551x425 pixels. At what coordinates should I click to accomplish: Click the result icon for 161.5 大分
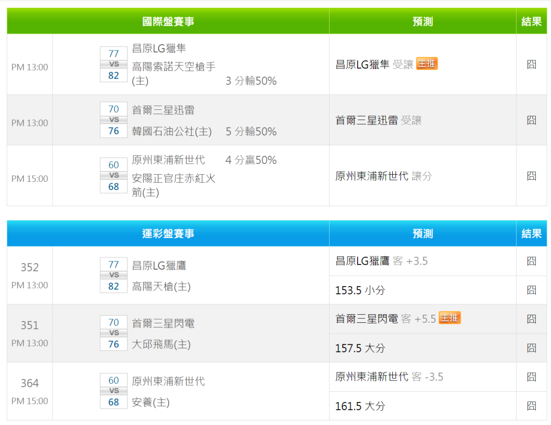tap(531, 406)
